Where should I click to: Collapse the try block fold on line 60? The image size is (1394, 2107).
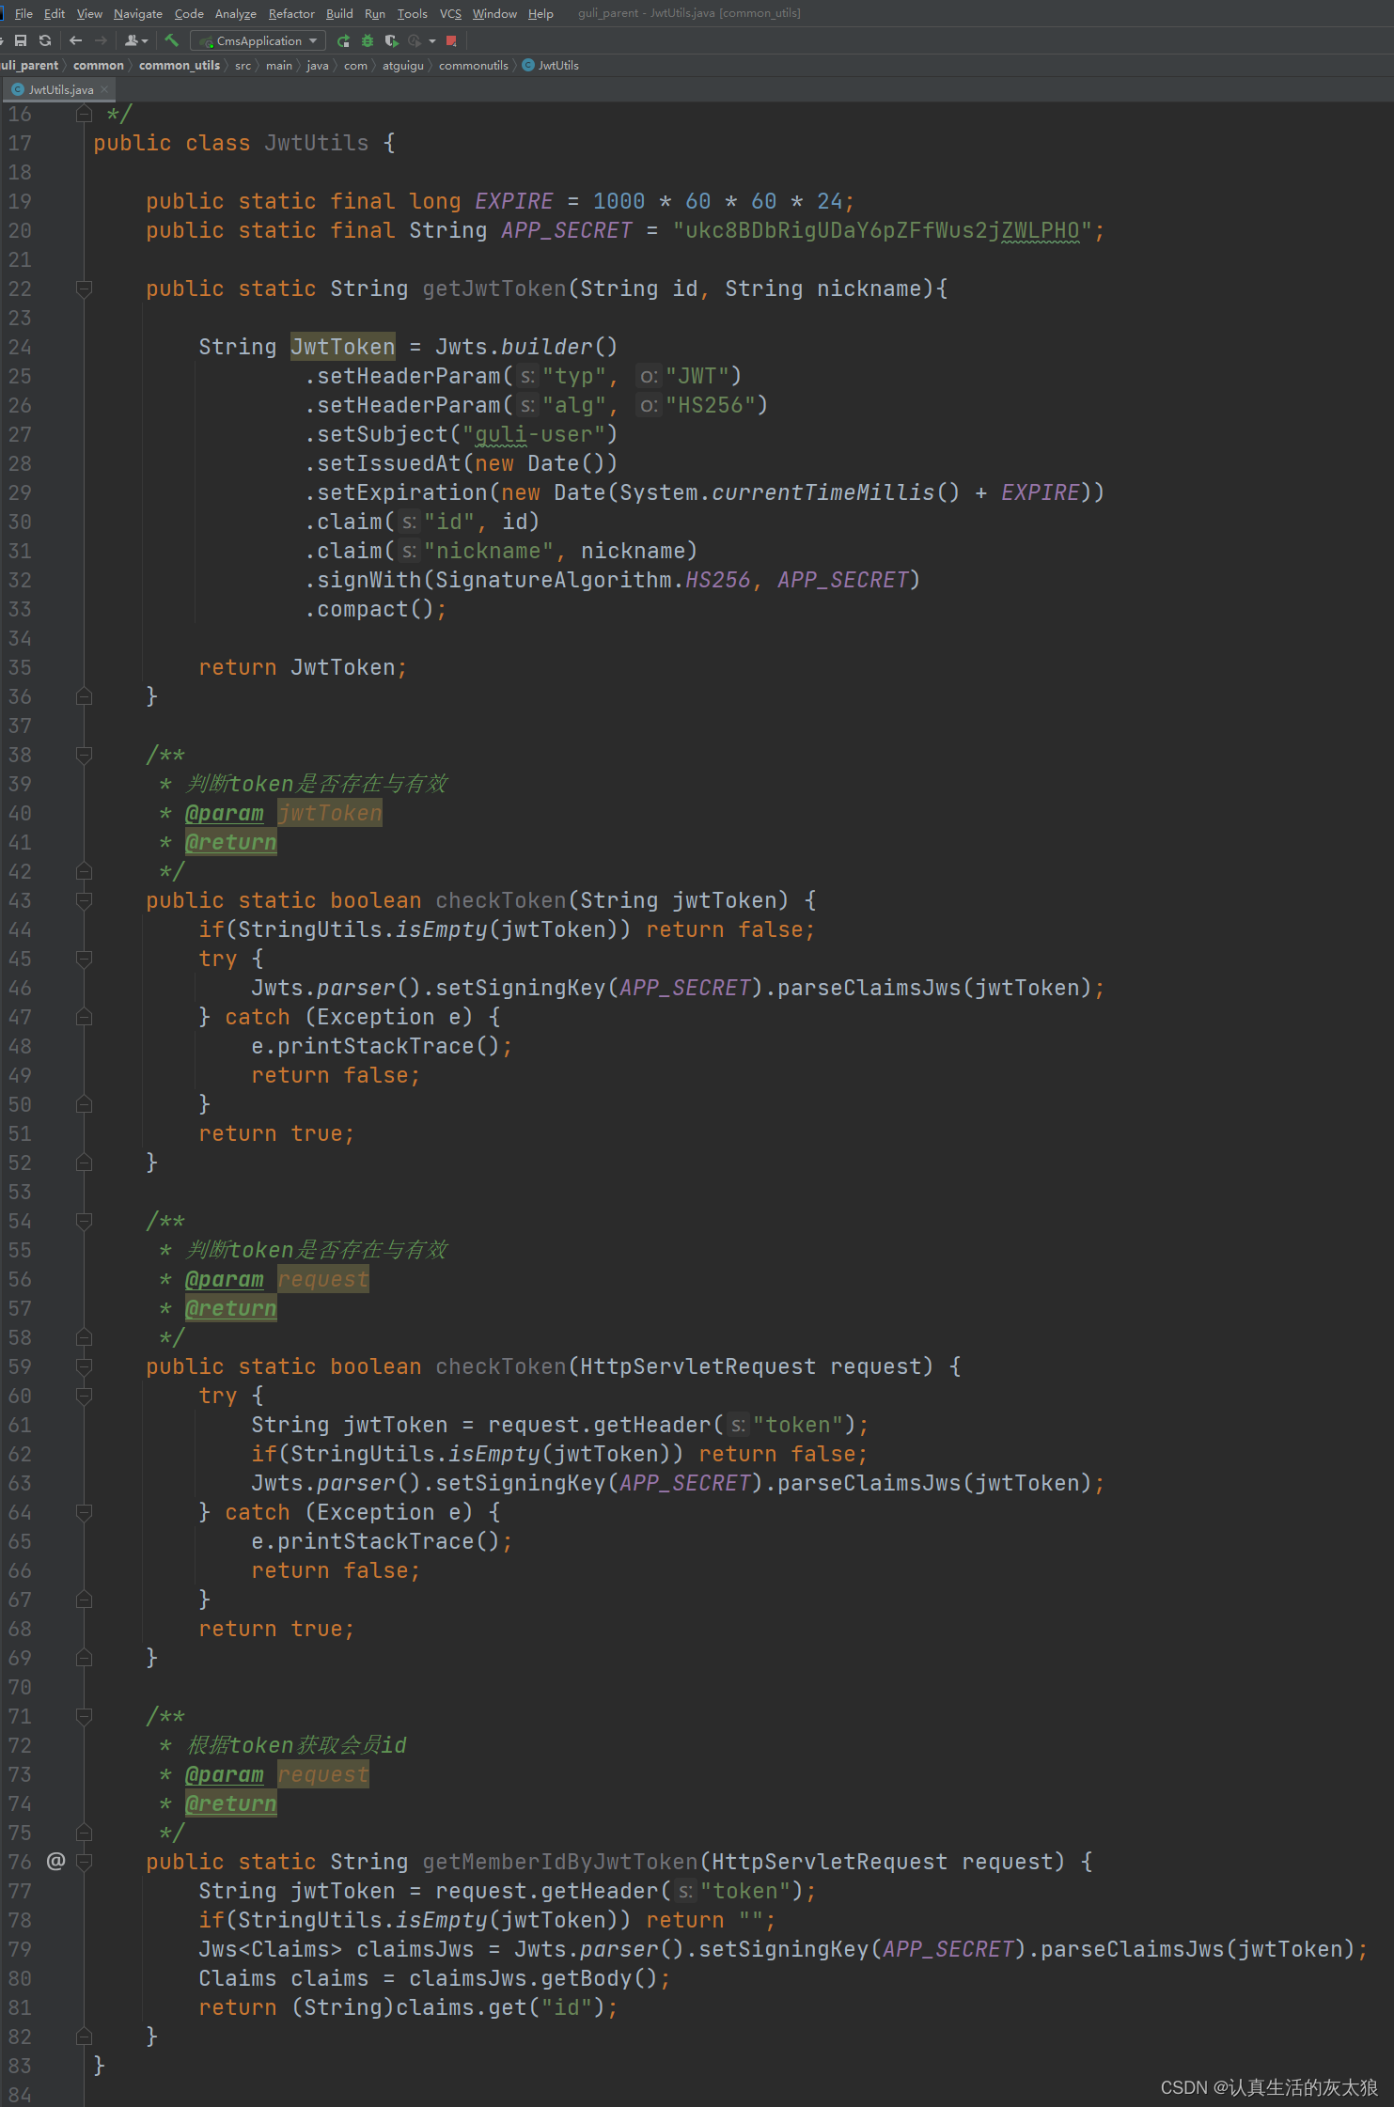coord(84,1396)
